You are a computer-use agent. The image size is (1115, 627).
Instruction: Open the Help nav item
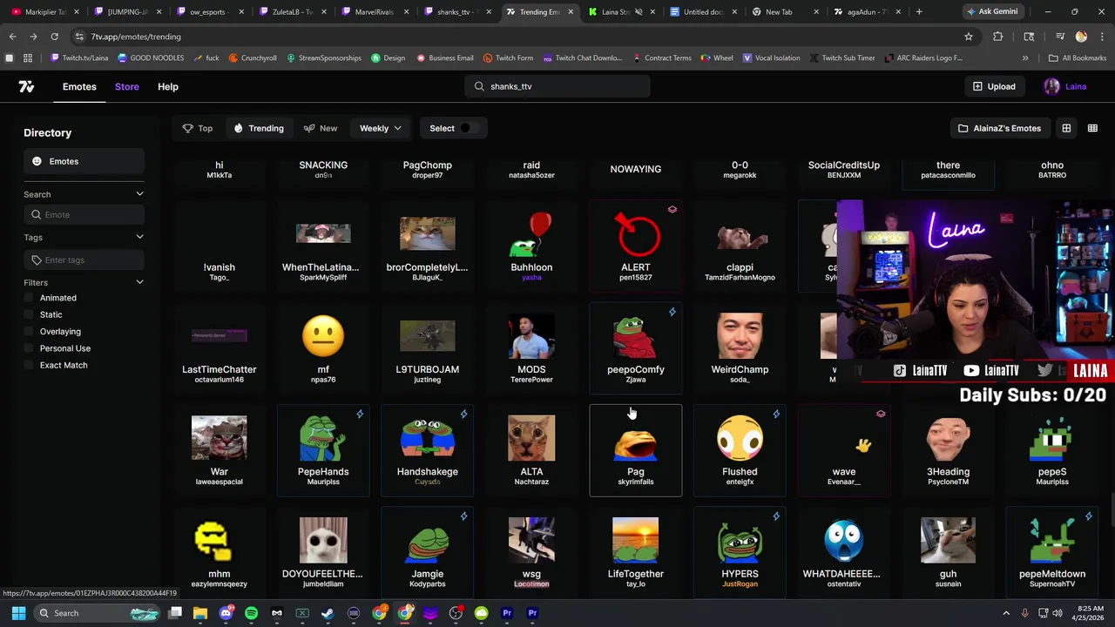(168, 86)
